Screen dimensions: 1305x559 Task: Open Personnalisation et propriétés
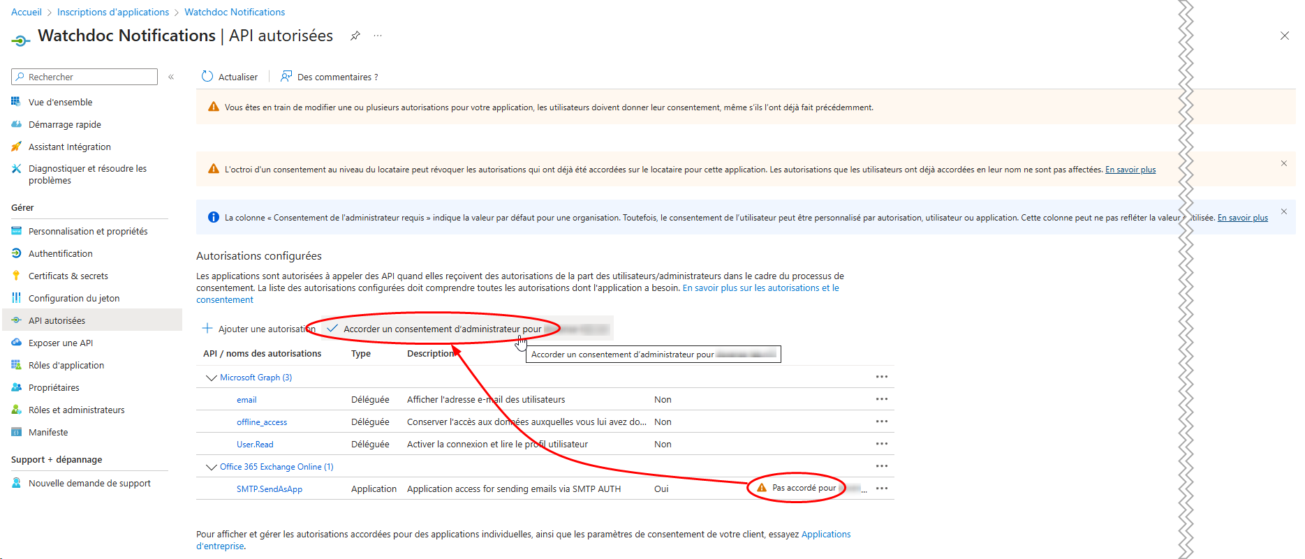tap(88, 231)
